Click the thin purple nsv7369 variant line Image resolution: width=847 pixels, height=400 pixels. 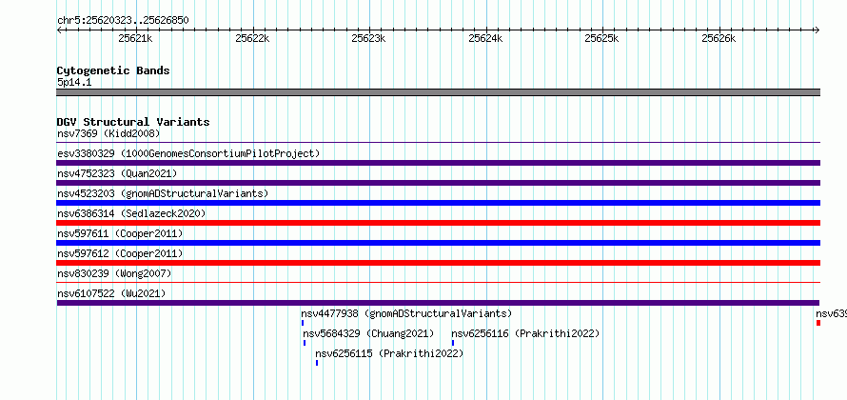click(439, 143)
